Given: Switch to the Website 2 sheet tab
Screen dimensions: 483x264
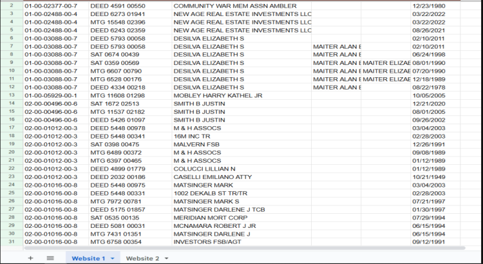Looking at the screenshot, I should coord(142,258).
